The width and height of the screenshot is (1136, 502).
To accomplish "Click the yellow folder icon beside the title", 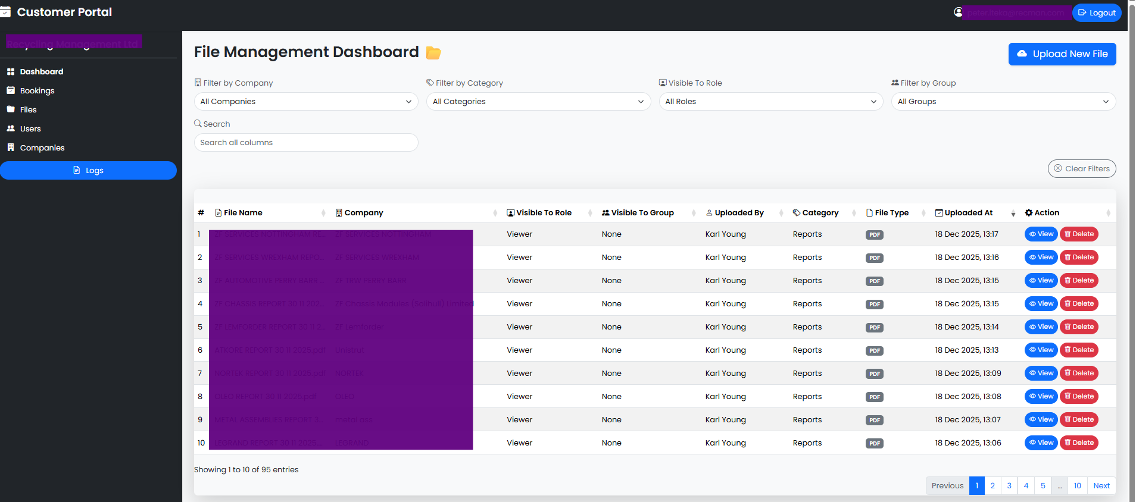I will (433, 53).
